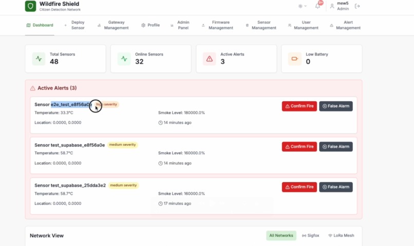Confirm fire for sensor test_supabase_25dda3e2
This screenshot has height=246, width=414.
point(299,187)
